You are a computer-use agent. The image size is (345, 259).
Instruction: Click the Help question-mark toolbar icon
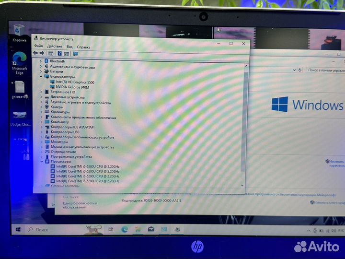(59, 53)
